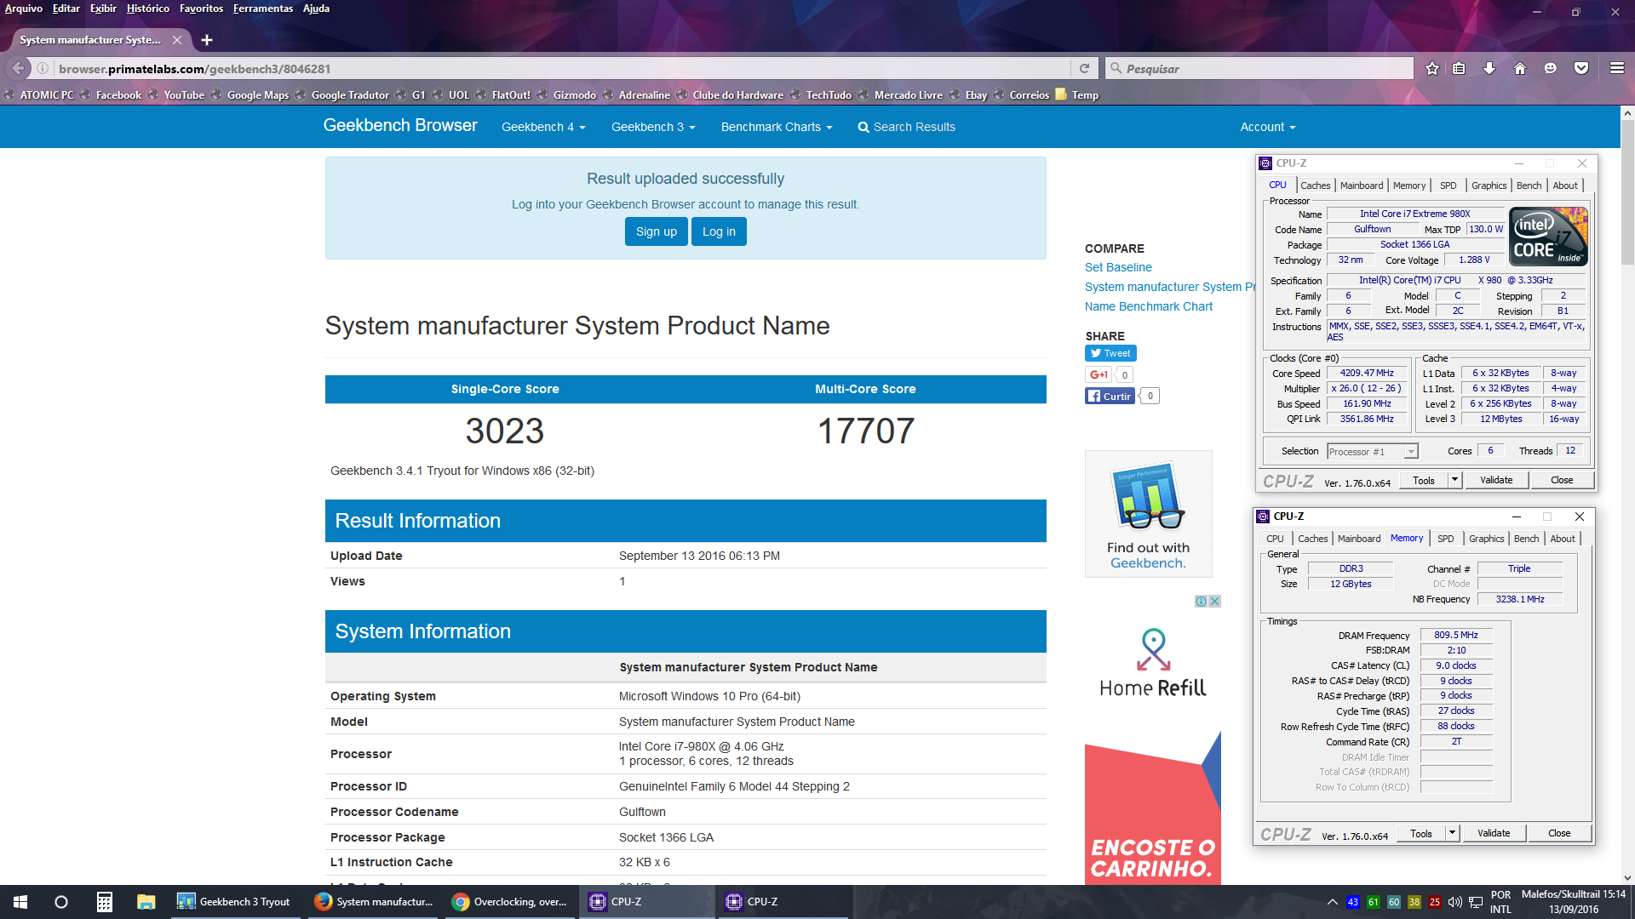Click the Geekbench Browser brand link

point(400,125)
